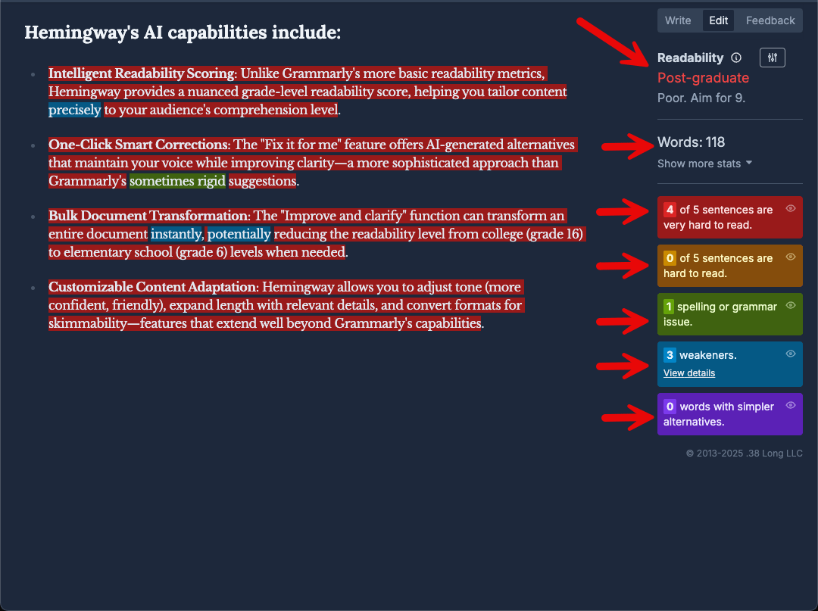Click the highlighted weakener 'potentially'
This screenshot has height=611, width=818.
click(x=239, y=234)
